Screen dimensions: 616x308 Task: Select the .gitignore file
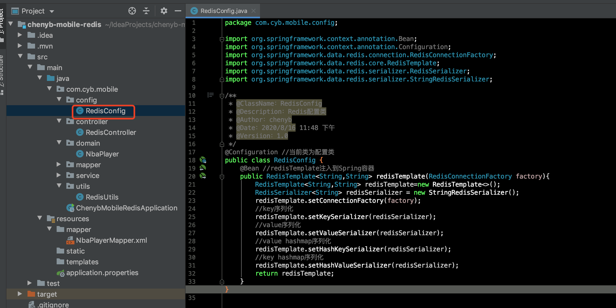53,305
